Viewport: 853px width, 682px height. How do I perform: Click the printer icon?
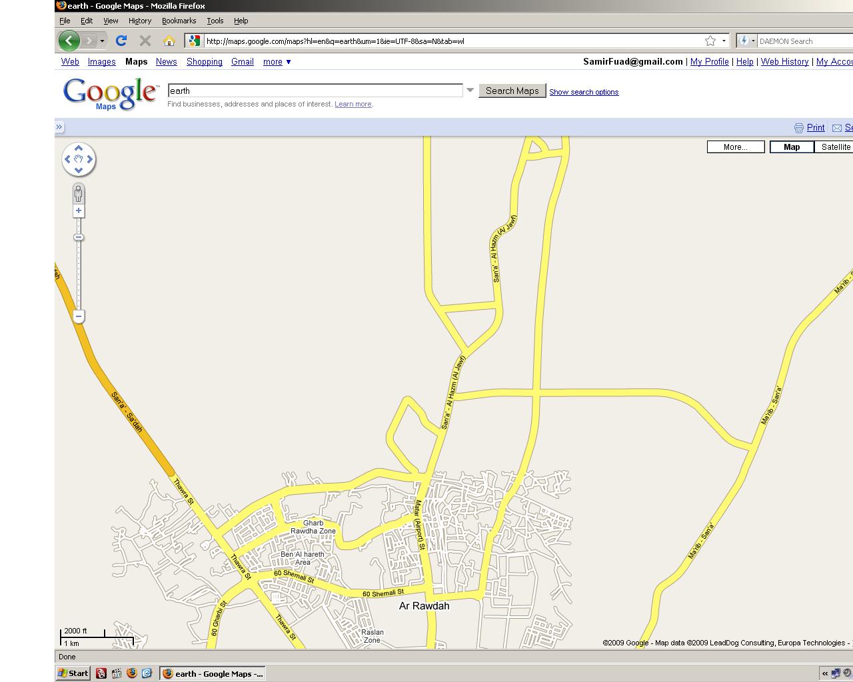799,128
